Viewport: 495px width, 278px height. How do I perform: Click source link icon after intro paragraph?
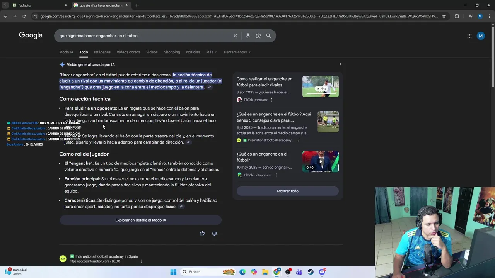210,87
